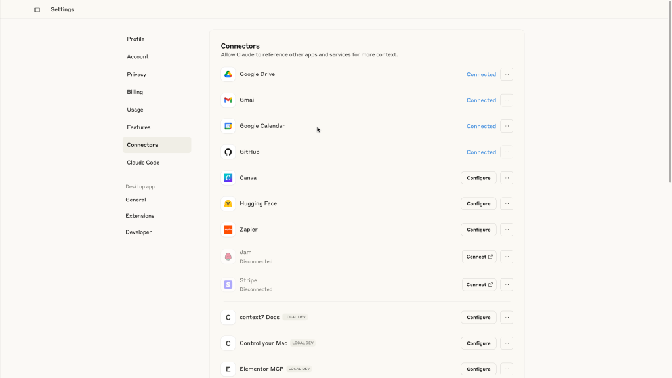Image resolution: width=672 pixels, height=378 pixels.
Task: Open more options for Elementor MCP
Action: point(507,369)
